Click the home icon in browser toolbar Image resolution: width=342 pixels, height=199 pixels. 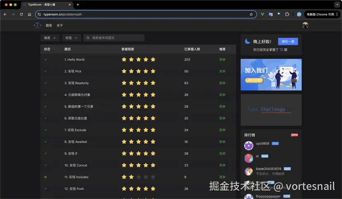click(x=29, y=14)
